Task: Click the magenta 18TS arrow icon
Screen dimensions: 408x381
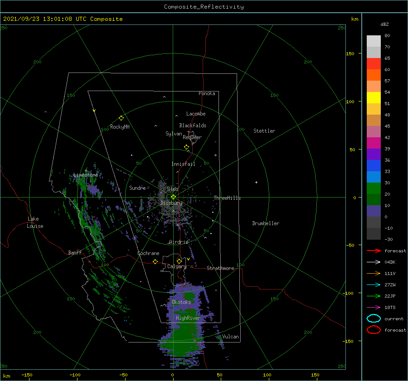Action: (374, 308)
